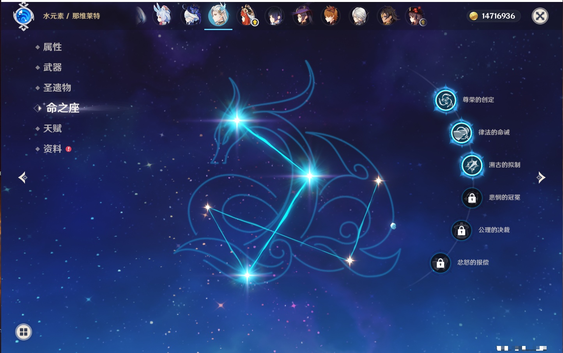Choose red-haired Nilou's portrait
The image size is (563, 353).
[247, 16]
